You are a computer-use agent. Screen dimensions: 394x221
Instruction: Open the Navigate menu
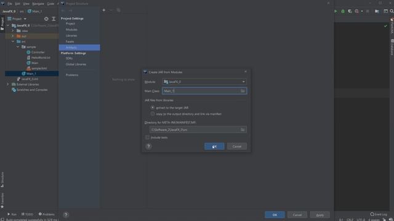(38, 4)
